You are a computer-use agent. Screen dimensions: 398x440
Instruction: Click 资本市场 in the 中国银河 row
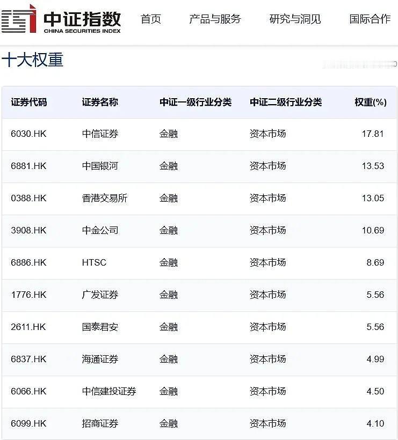coord(267,166)
